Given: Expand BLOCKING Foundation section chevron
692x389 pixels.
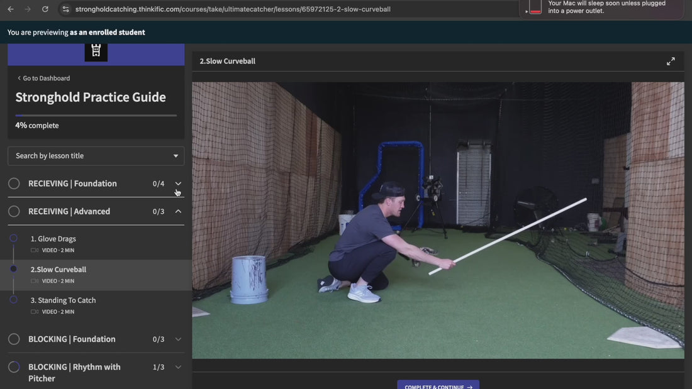Looking at the screenshot, I should pyautogui.click(x=178, y=339).
